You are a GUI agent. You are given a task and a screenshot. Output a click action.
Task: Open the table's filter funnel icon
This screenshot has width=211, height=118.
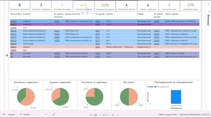(x=87, y=13)
